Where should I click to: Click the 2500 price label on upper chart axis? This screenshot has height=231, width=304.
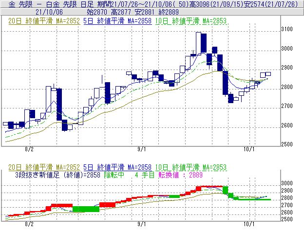point(287,144)
